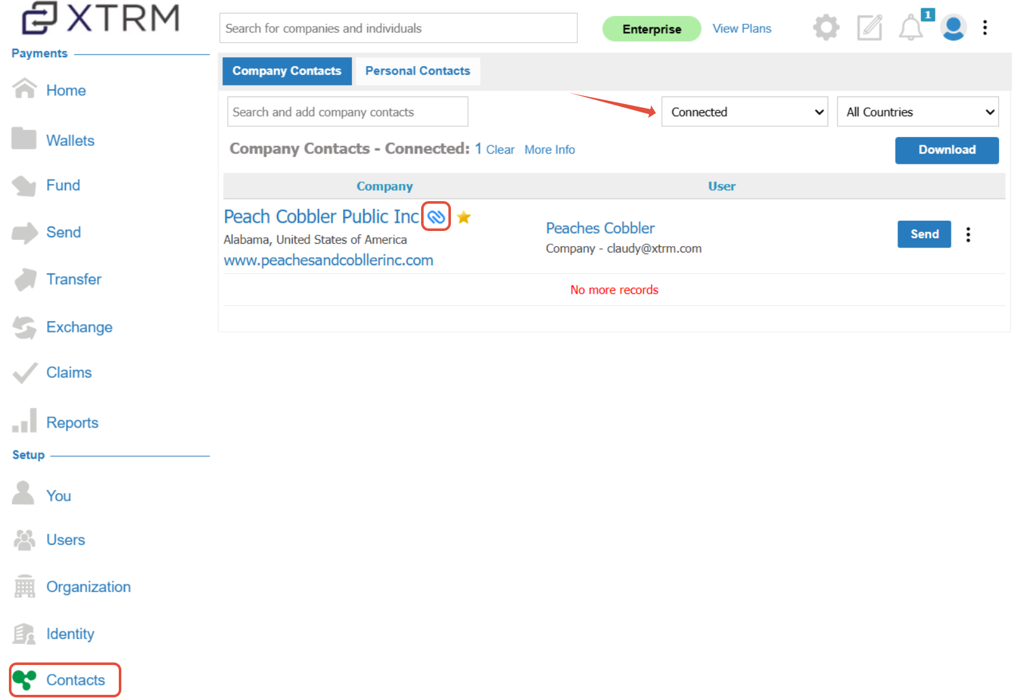Click the connected link icon beside Peach Cobbler
1027x698 pixels.
coord(436,217)
